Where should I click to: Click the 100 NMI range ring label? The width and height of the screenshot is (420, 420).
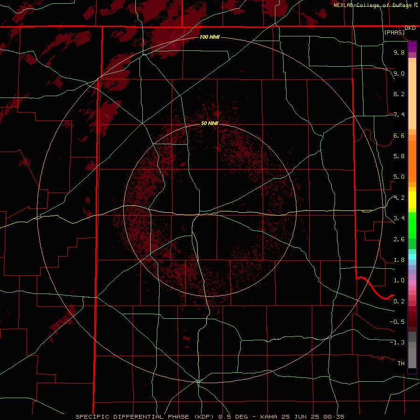pos(210,37)
